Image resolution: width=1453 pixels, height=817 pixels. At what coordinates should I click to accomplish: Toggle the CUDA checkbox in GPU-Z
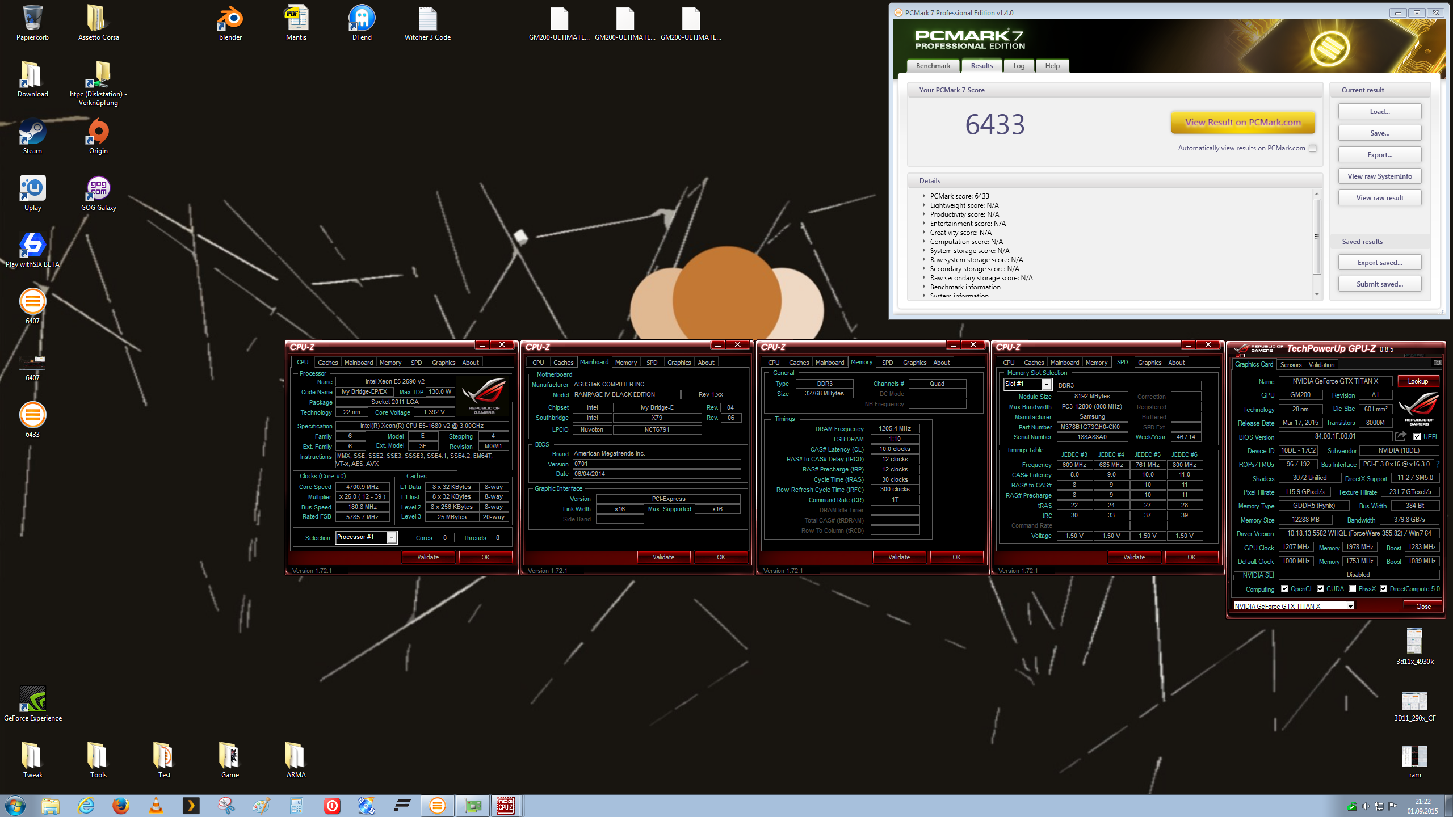(1320, 589)
